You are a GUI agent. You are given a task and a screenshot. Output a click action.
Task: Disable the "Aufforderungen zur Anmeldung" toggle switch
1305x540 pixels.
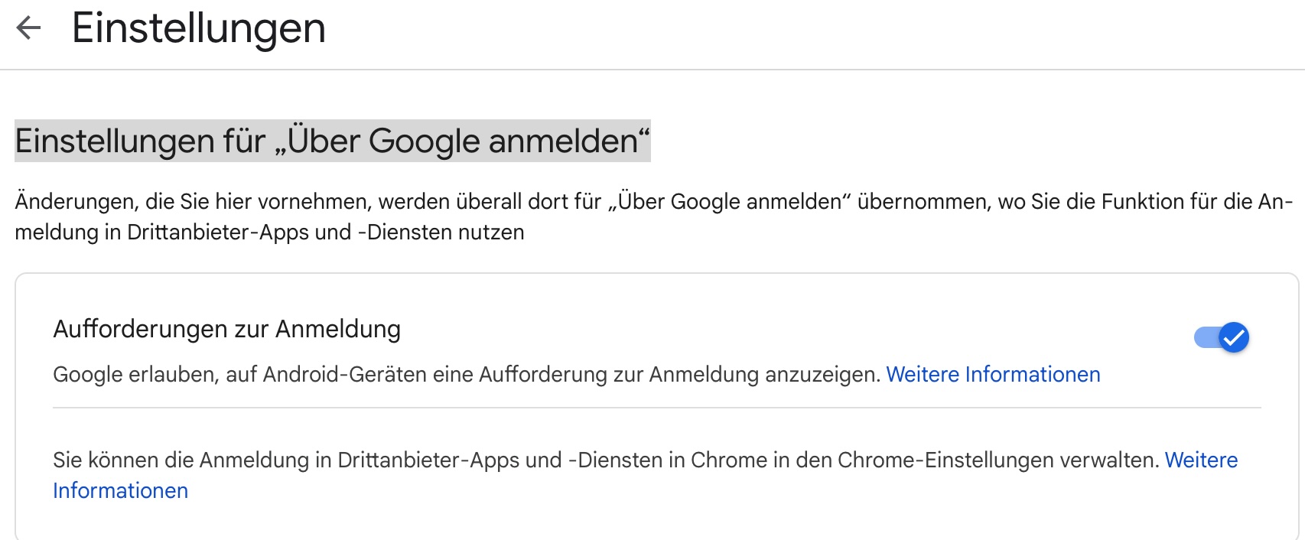1221,337
